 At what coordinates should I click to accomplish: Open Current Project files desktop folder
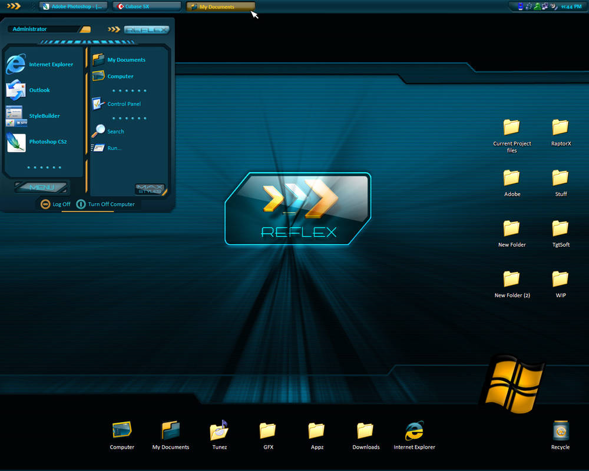coord(512,136)
